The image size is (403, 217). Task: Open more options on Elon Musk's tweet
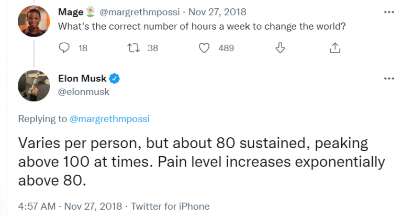(388, 79)
